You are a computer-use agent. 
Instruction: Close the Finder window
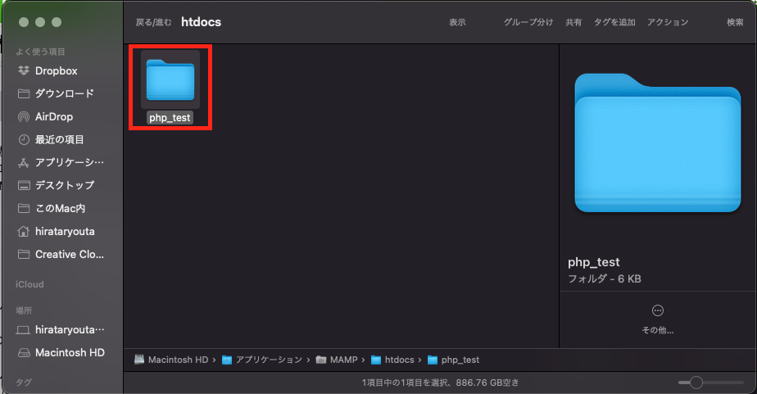[x=24, y=22]
